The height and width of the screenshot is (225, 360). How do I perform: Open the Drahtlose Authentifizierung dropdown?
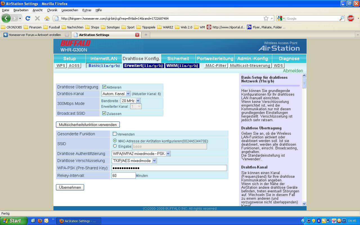[141, 154]
